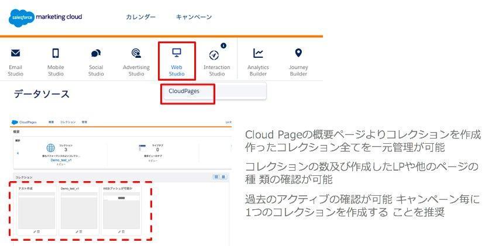This screenshot has height=246, width=492.
Task: Open Interaction Studio compass icon
Action: 214,55
